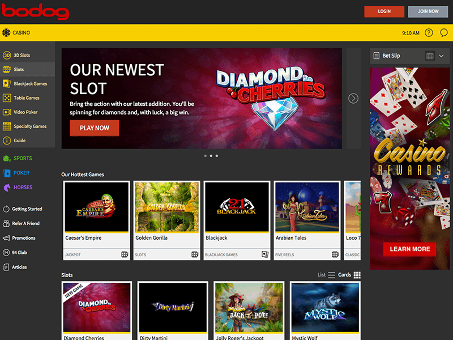Click the Specialty Games icon
The width and height of the screenshot is (453, 340).
[7, 126]
